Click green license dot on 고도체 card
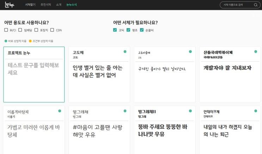Screen dimensions: 262x154 pyautogui.click(x=125, y=52)
